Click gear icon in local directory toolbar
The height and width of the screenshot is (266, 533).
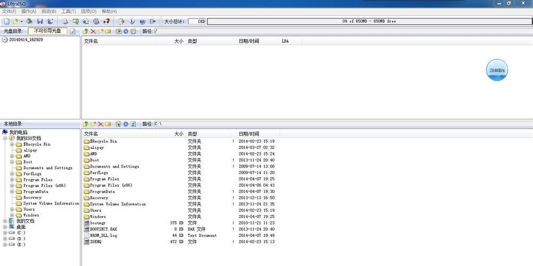click(126, 124)
